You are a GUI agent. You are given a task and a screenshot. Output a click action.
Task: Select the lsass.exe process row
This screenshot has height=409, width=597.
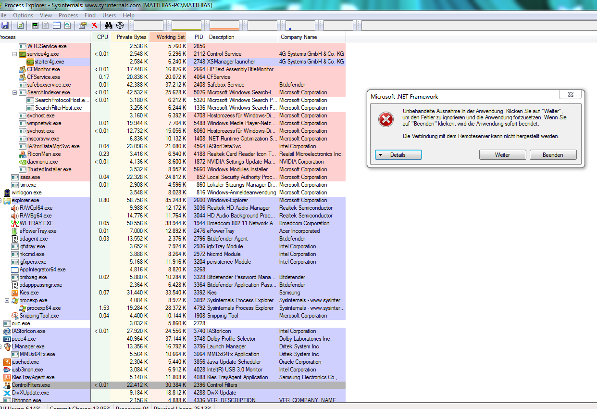point(173,177)
